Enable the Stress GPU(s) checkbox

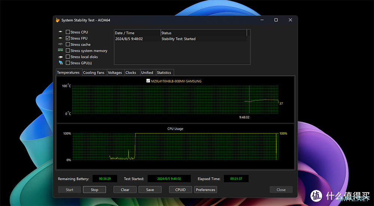(68, 63)
